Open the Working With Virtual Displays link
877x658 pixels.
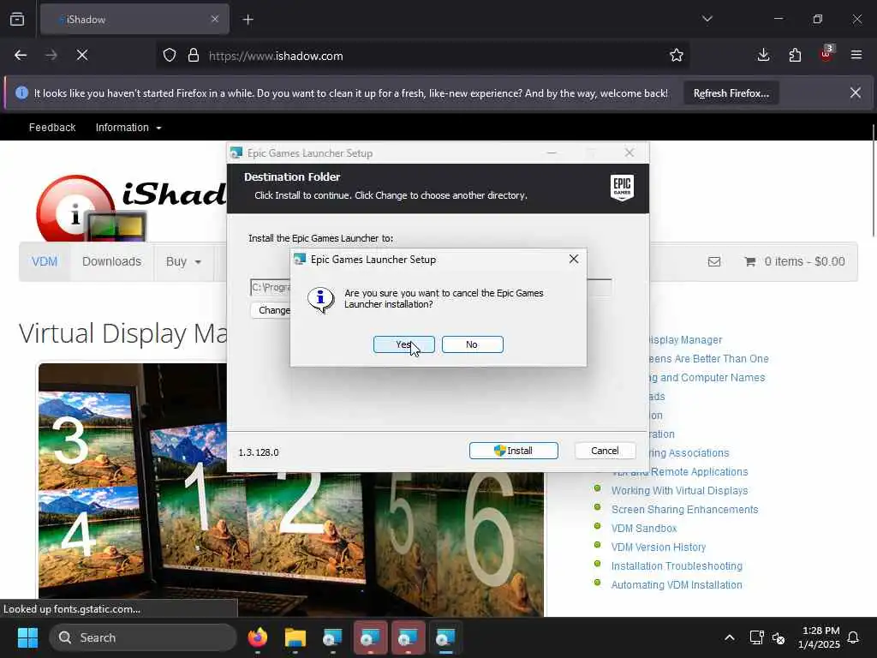pyautogui.click(x=679, y=491)
